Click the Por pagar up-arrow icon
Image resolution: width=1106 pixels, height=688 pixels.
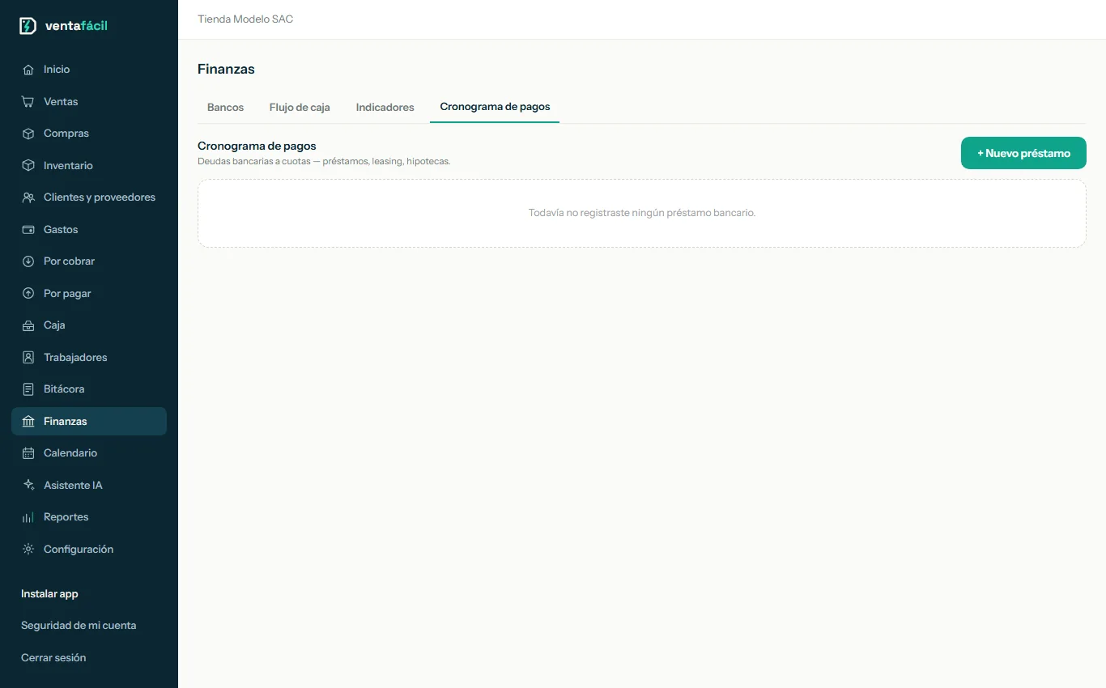(28, 294)
